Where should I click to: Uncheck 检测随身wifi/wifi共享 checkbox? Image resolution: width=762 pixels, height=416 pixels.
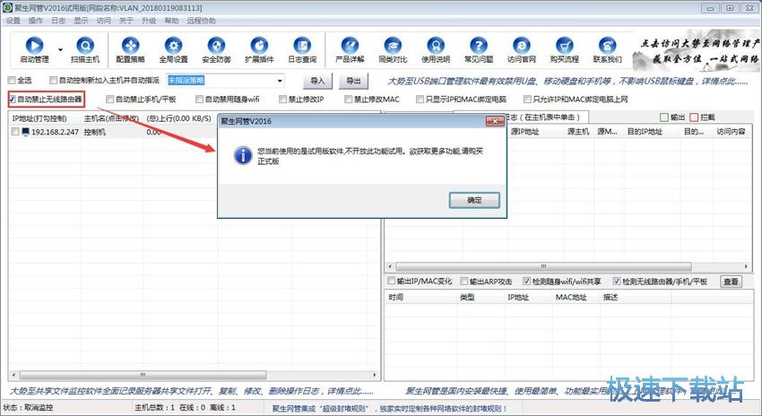[x=526, y=281]
